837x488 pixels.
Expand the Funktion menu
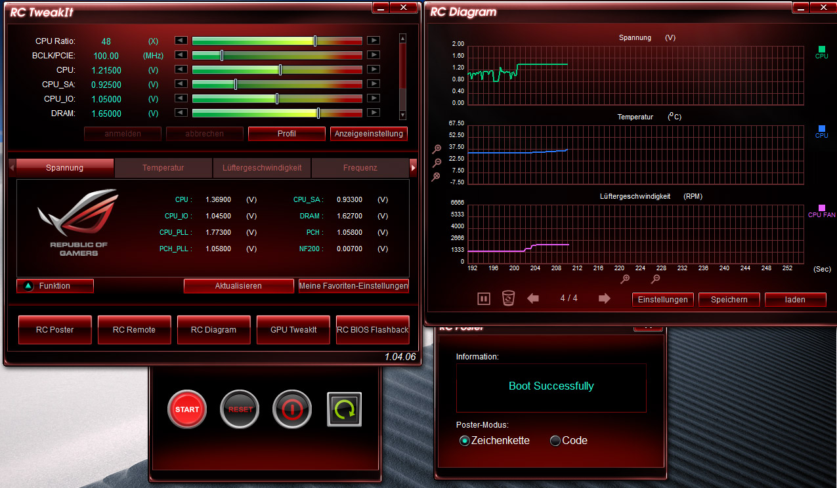click(55, 286)
